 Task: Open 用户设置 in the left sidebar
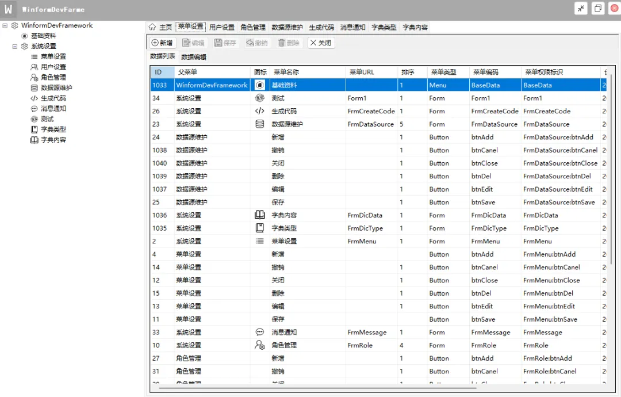(x=53, y=67)
